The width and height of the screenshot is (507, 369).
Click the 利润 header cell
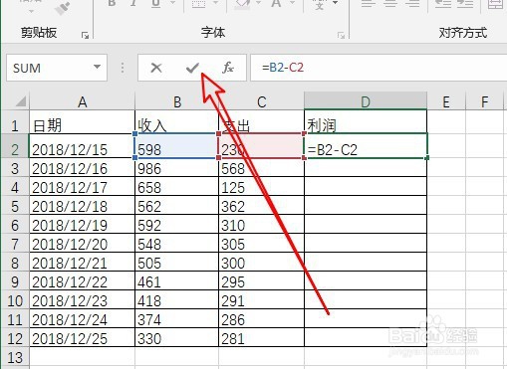tap(366, 122)
